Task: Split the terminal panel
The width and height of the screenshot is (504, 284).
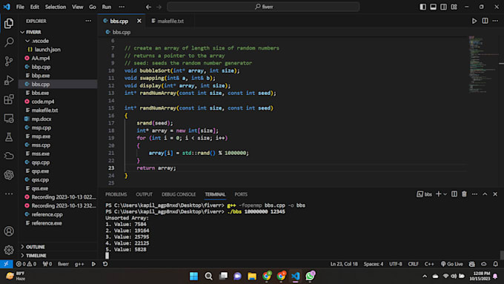Action: [454, 194]
